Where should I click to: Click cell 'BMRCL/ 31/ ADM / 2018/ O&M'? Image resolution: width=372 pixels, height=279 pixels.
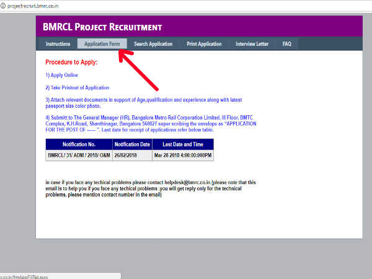[79, 156]
